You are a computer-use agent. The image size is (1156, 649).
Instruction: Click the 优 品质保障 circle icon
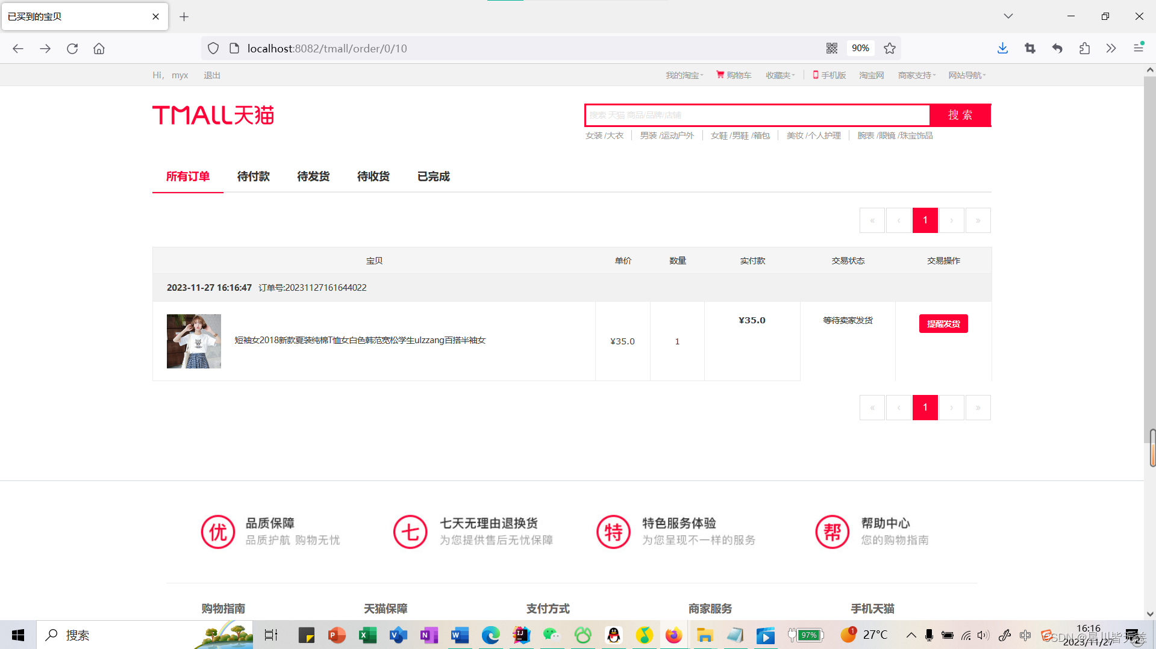[217, 532]
